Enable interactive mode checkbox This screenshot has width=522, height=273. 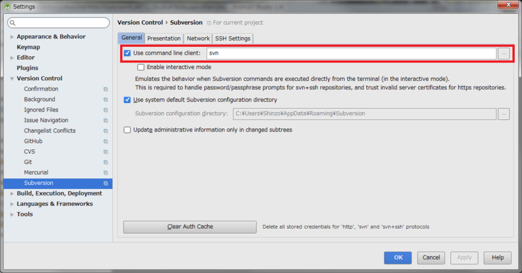click(x=141, y=67)
